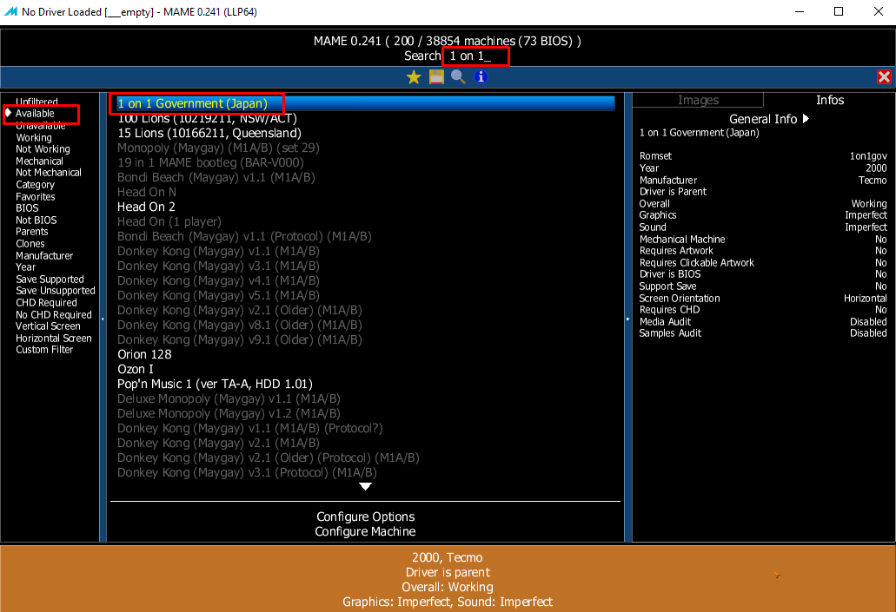Select the Mechanical filter
The width and height of the screenshot is (896, 612).
pos(39,161)
